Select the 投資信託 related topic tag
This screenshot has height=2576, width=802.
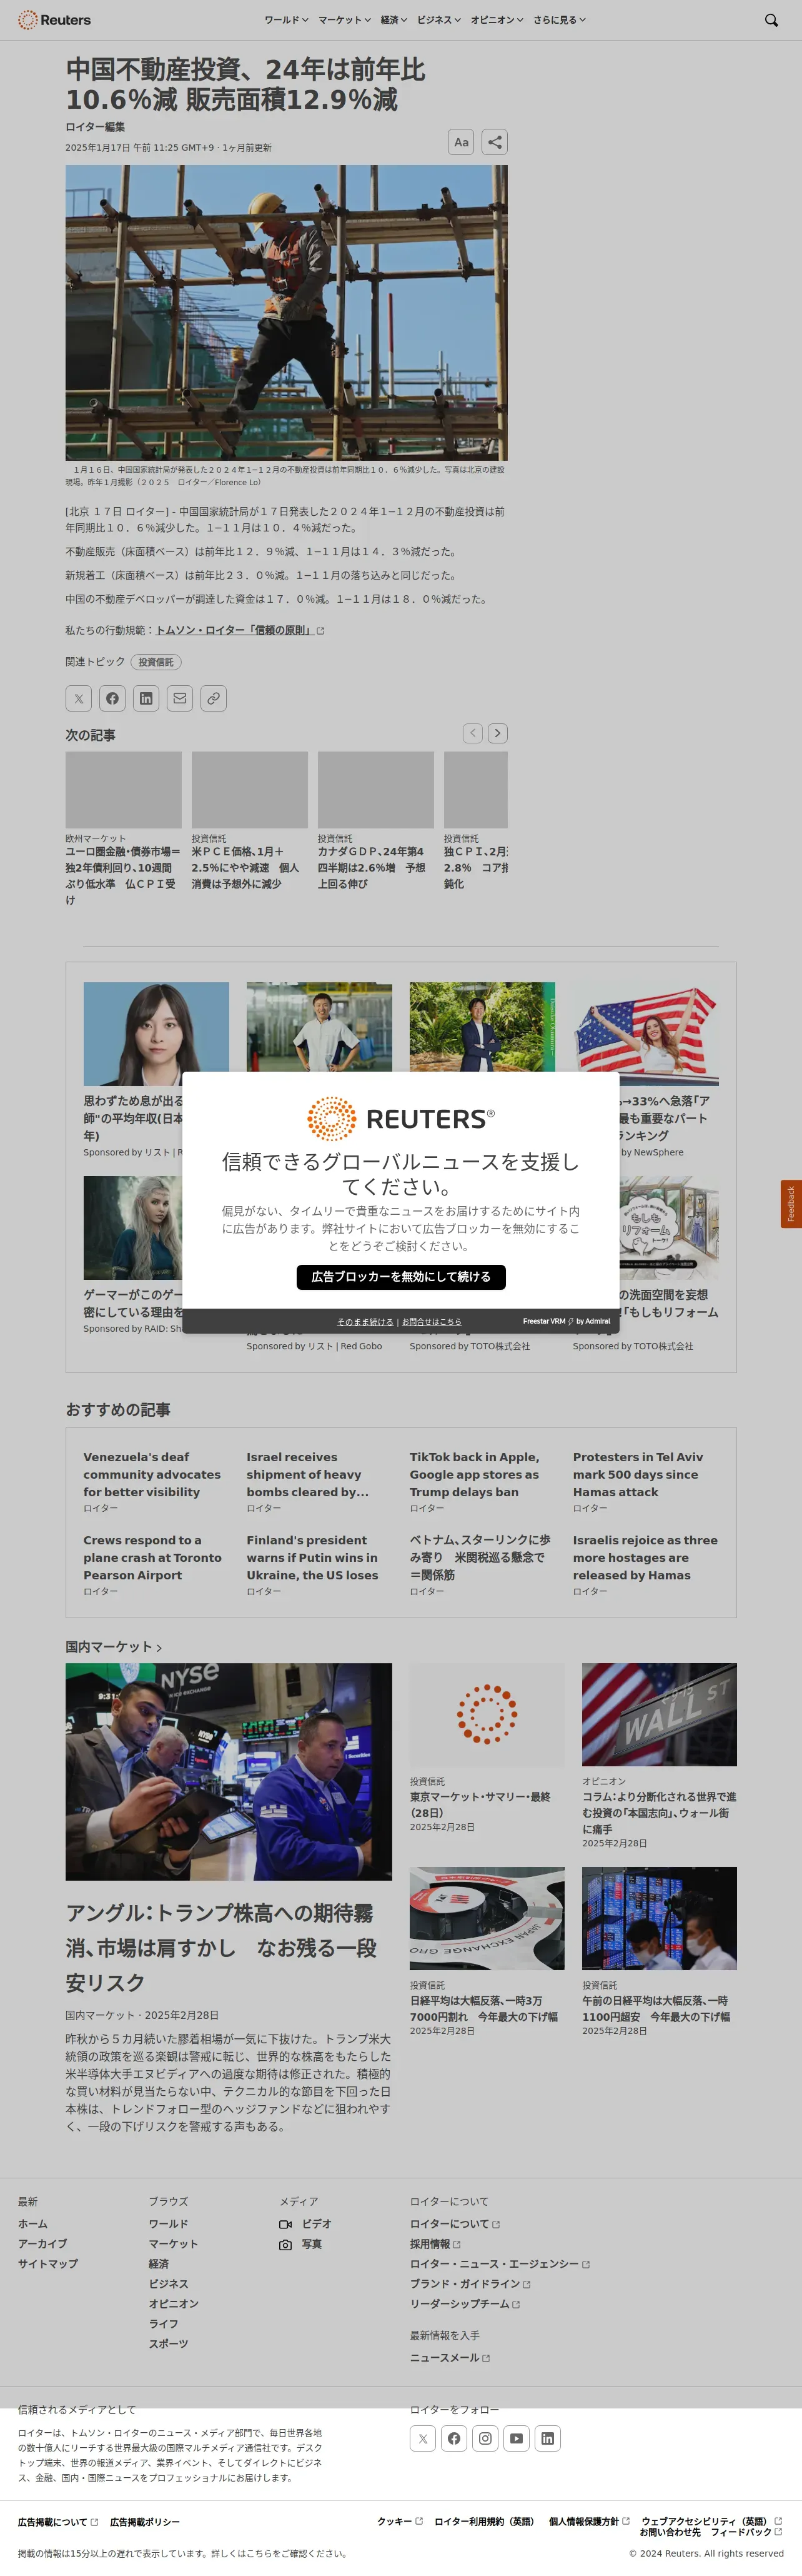pyautogui.click(x=156, y=662)
